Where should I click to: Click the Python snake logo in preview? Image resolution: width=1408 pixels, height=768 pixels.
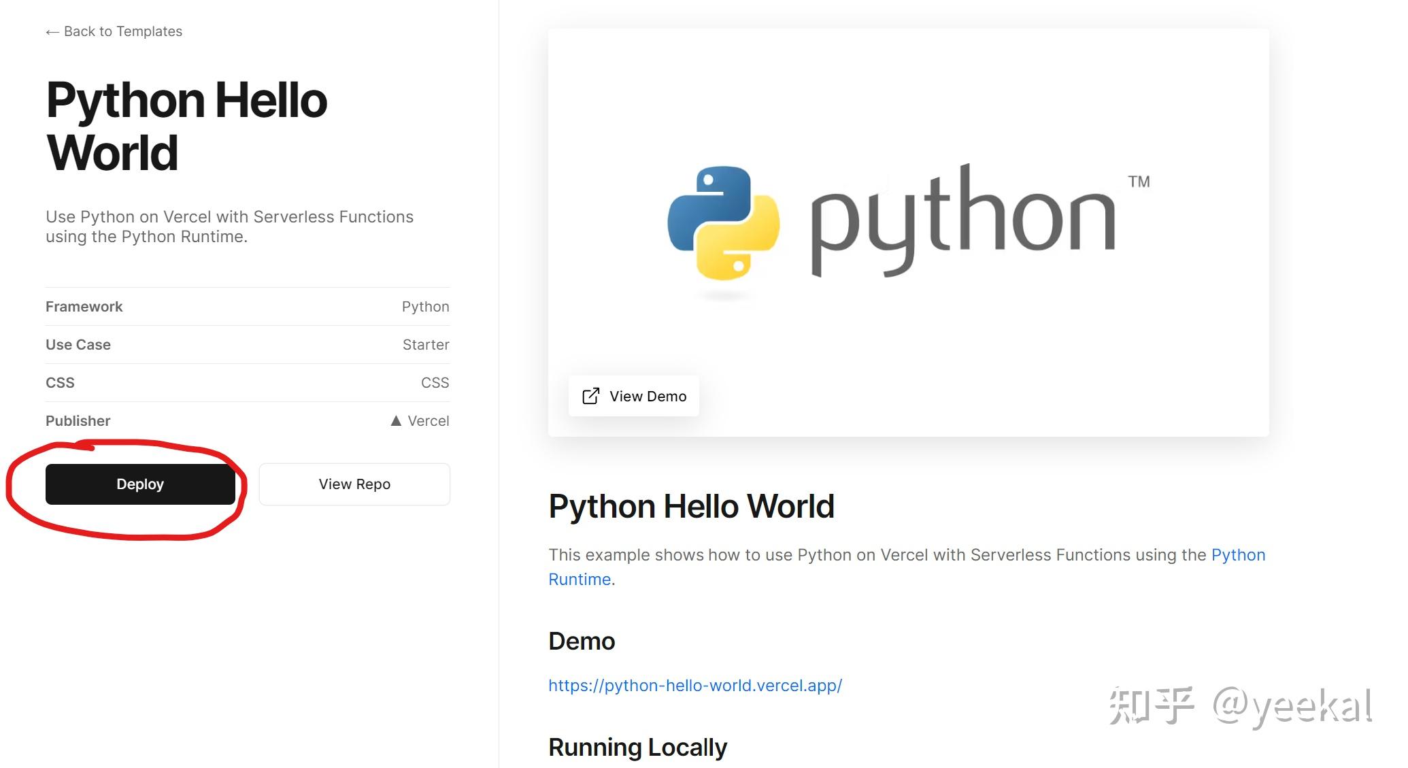[x=723, y=224]
